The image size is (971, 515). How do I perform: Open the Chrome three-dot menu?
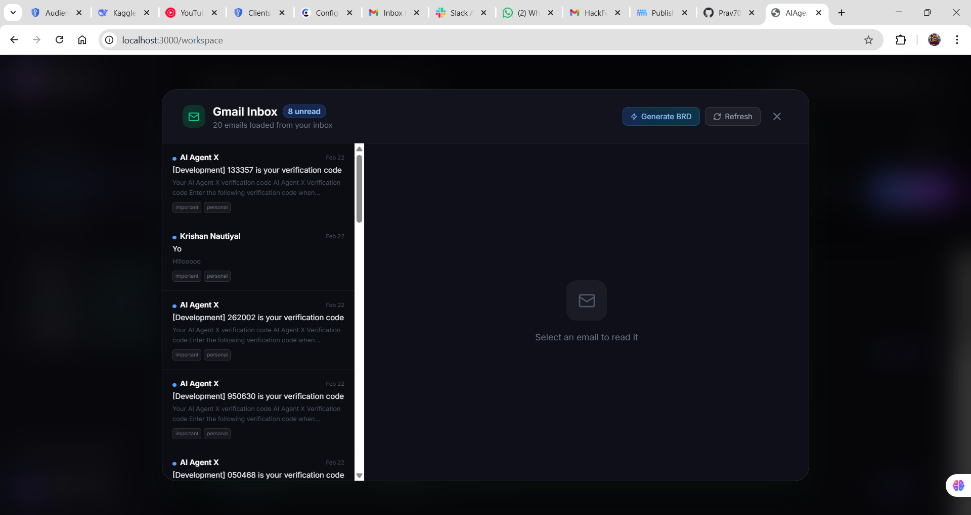pos(957,40)
